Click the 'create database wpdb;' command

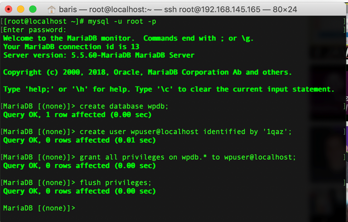[x=124, y=106]
